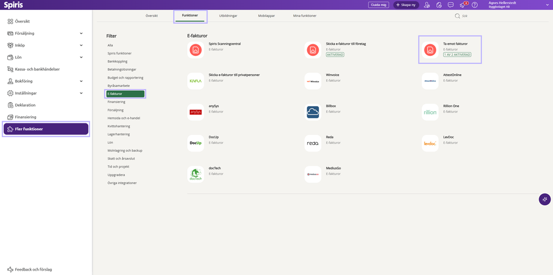
Task: Click the Lön wallet icon in sidebar
Action: click(10, 58)
